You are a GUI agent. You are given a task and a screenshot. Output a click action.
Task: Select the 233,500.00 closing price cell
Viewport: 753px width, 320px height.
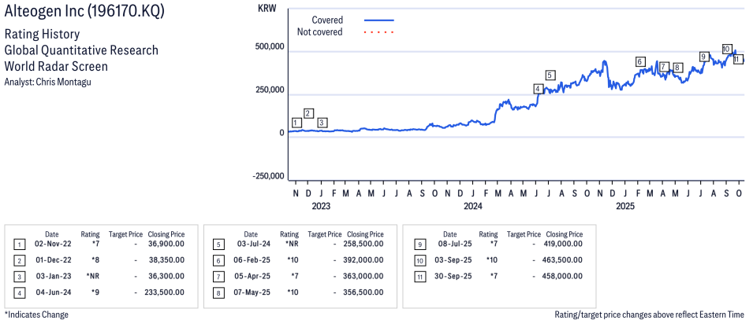click(166, 292)
